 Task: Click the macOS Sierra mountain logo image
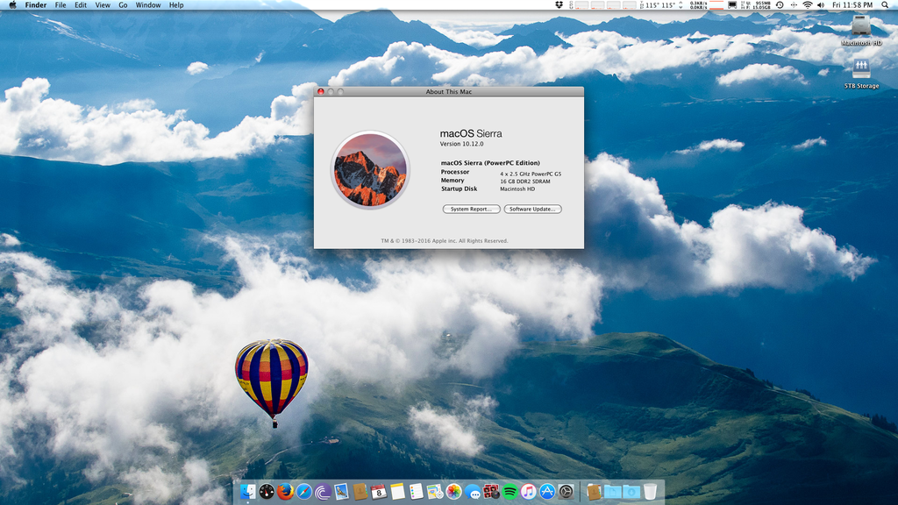pyautogui.click(x=370, y=169)
